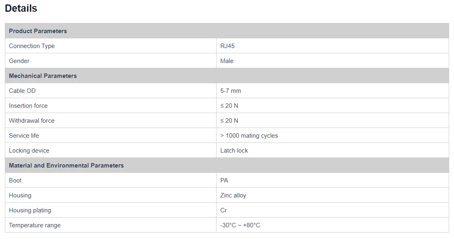
Task: Select the RJ45 value cell
Action: click(227, 46)
